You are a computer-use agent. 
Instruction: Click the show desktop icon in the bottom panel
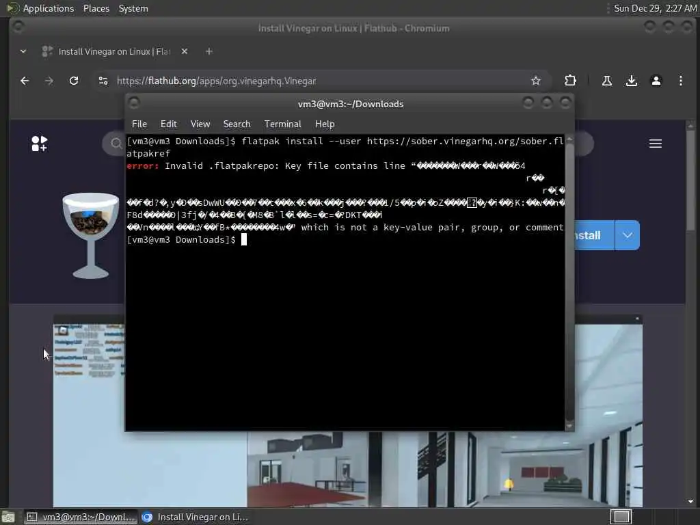point(8,517)
